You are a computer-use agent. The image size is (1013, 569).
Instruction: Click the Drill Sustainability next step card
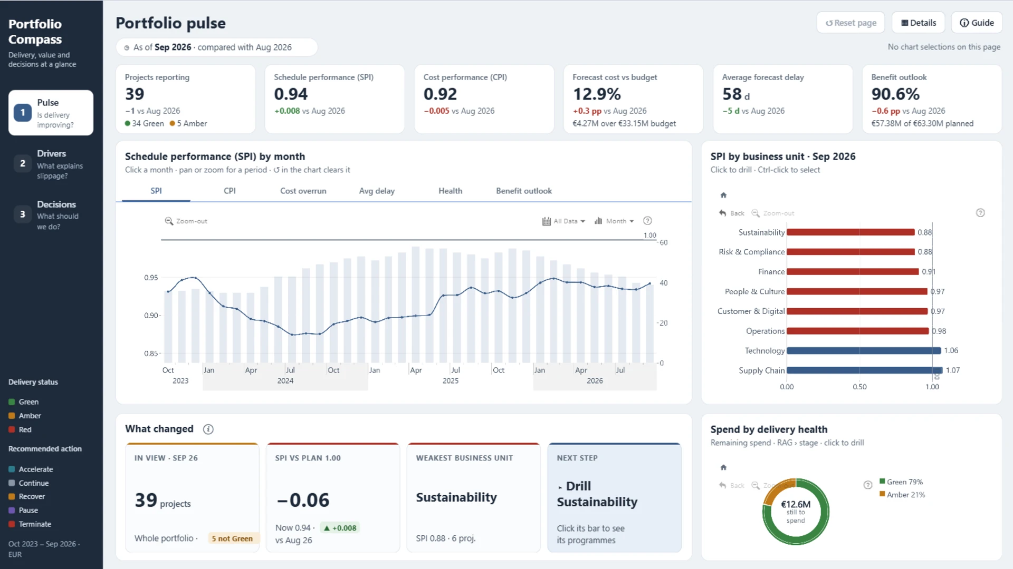pyautogui.click(x=615, y=498)
